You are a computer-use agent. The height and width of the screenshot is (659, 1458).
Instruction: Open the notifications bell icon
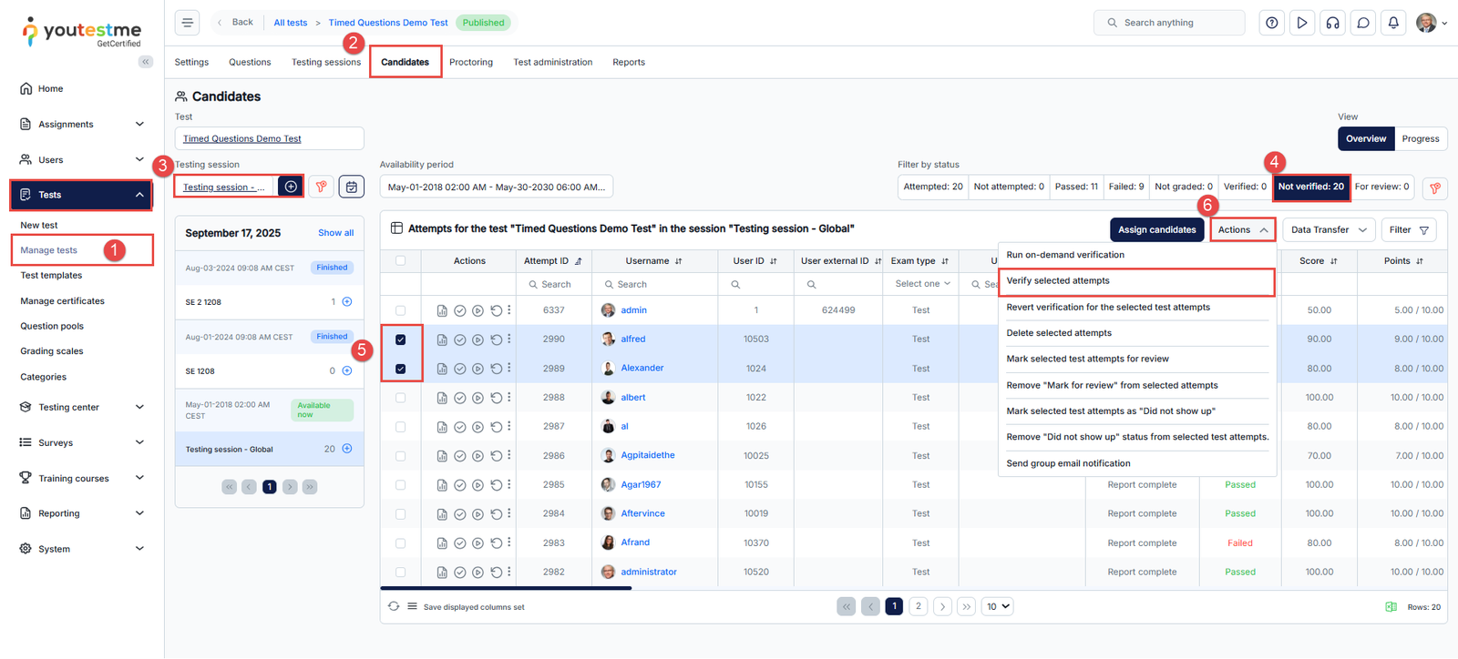point(1392,23)
